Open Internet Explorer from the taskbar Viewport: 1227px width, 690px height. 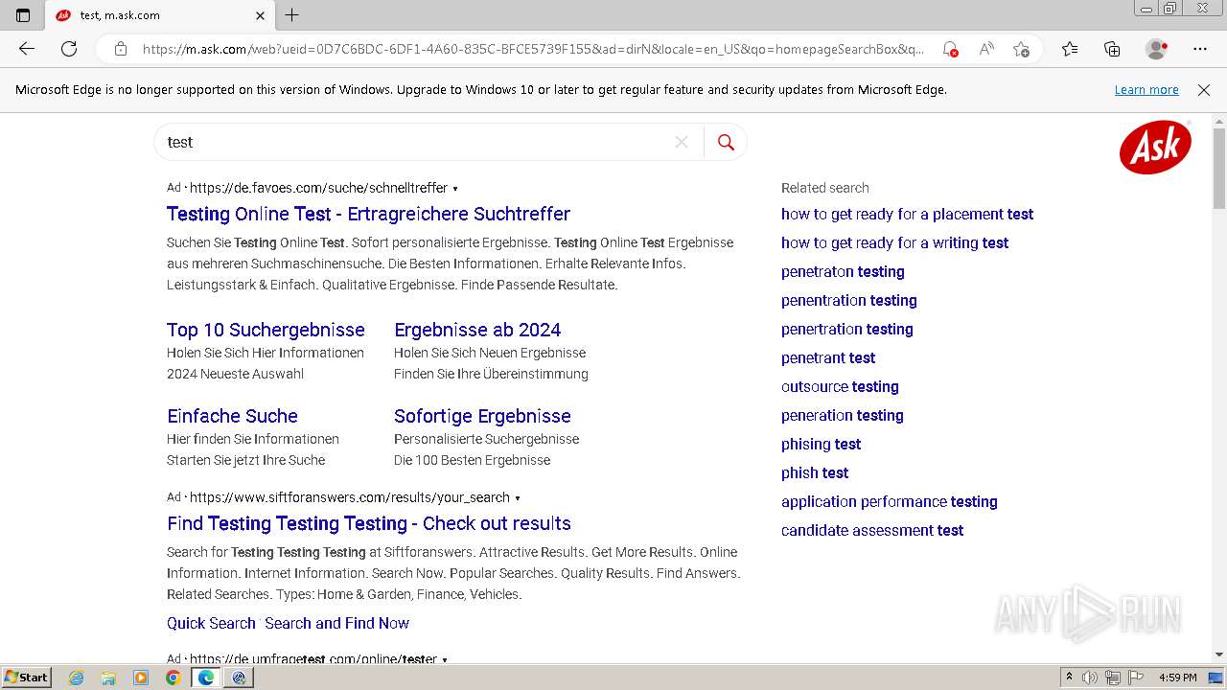77,678
